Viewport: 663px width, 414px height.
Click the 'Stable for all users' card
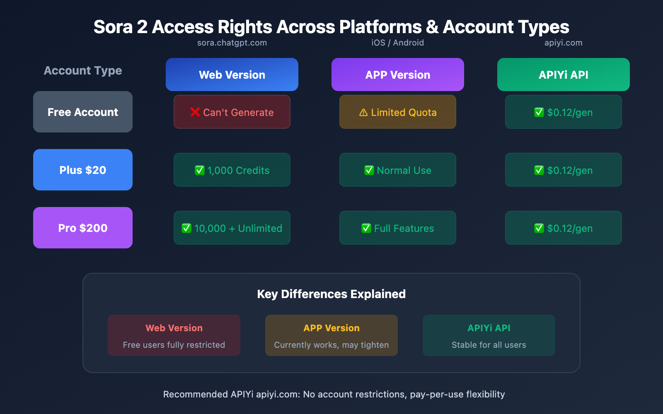click(489, 335)
